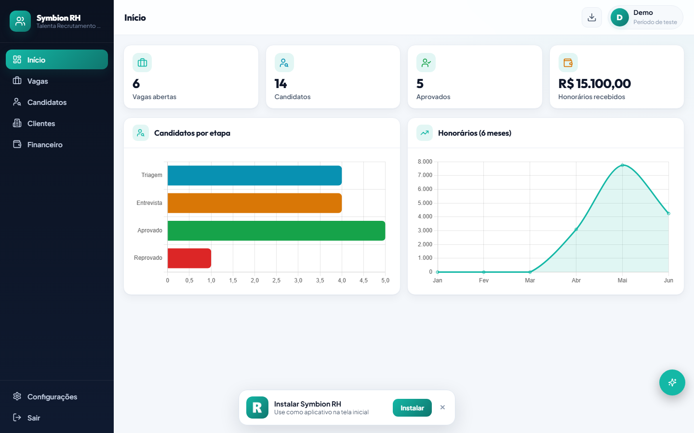The image size is (694, 433).
Task: Click the Honorários recebidos label
Action: [x=592, y=97]
